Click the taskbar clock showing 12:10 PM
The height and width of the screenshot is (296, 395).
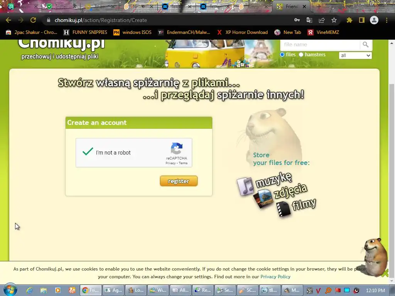(375, 290)
